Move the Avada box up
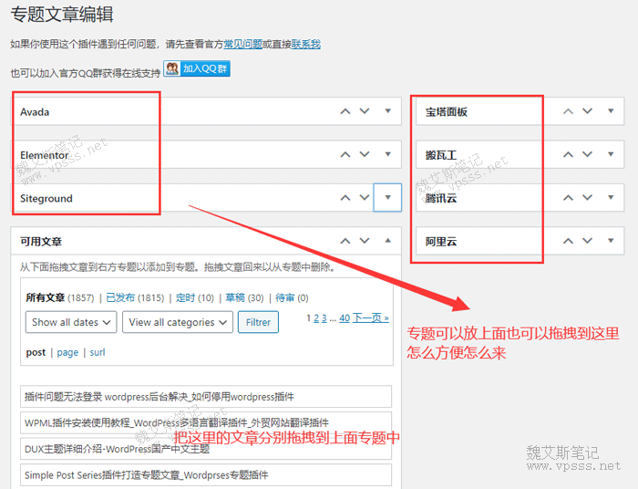The width and height of the screenshot is (638, 489). tap(345, 111)
